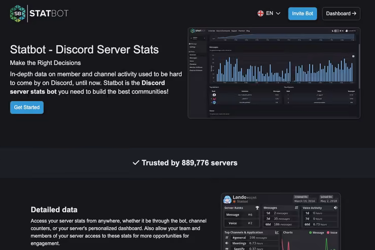Screen dimensions: 375x250
Task: Click the trophy icon next to Server Ranks
Action: [257, 208]
